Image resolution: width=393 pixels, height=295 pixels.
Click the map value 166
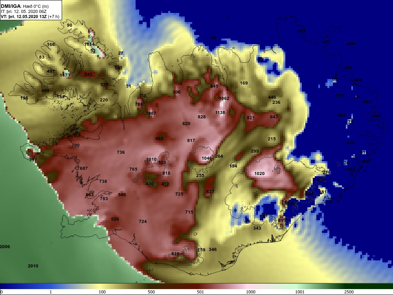(51, 44)
